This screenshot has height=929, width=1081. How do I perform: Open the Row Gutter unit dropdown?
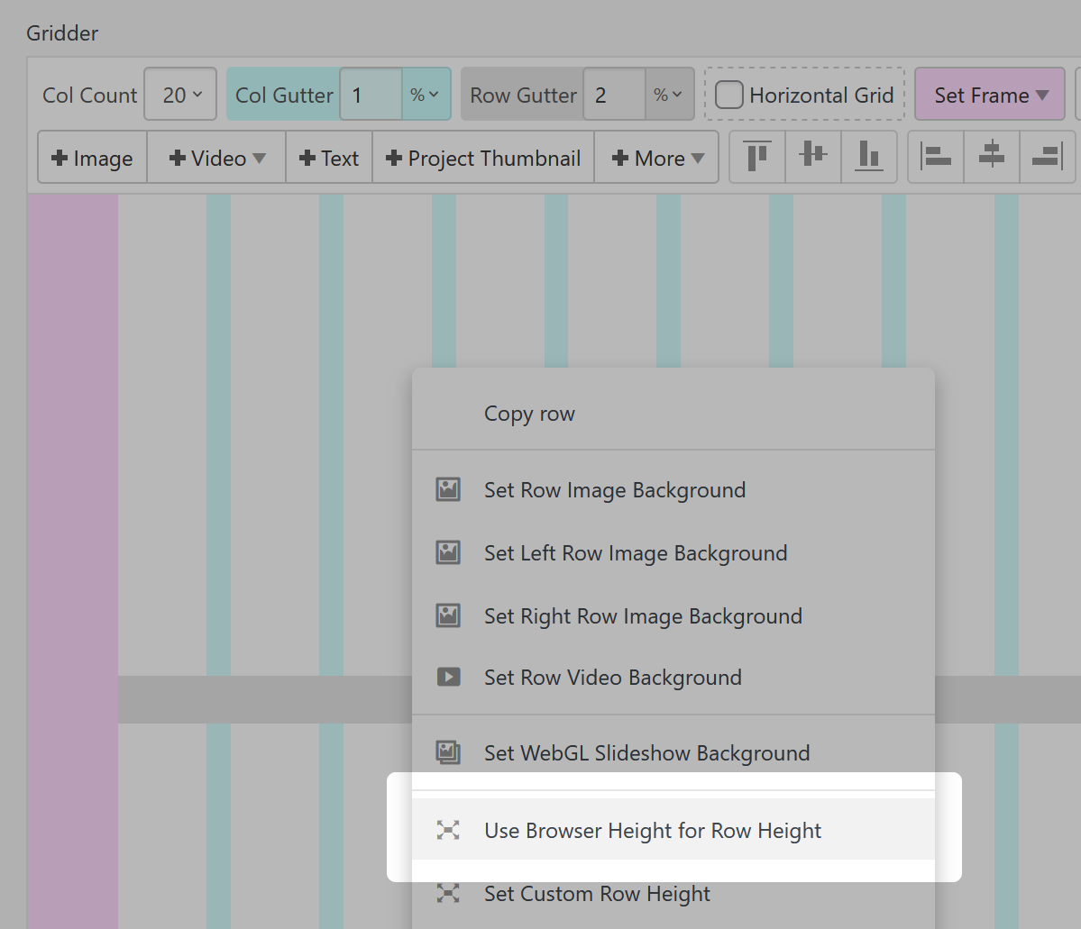click(x=668, y=95)
